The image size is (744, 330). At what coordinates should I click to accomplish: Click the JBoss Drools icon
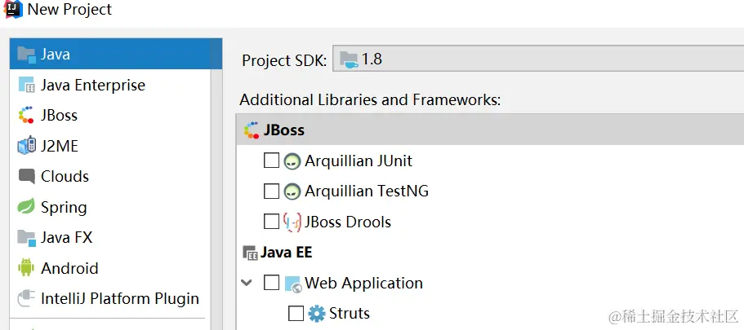click(x=292, y=222)
